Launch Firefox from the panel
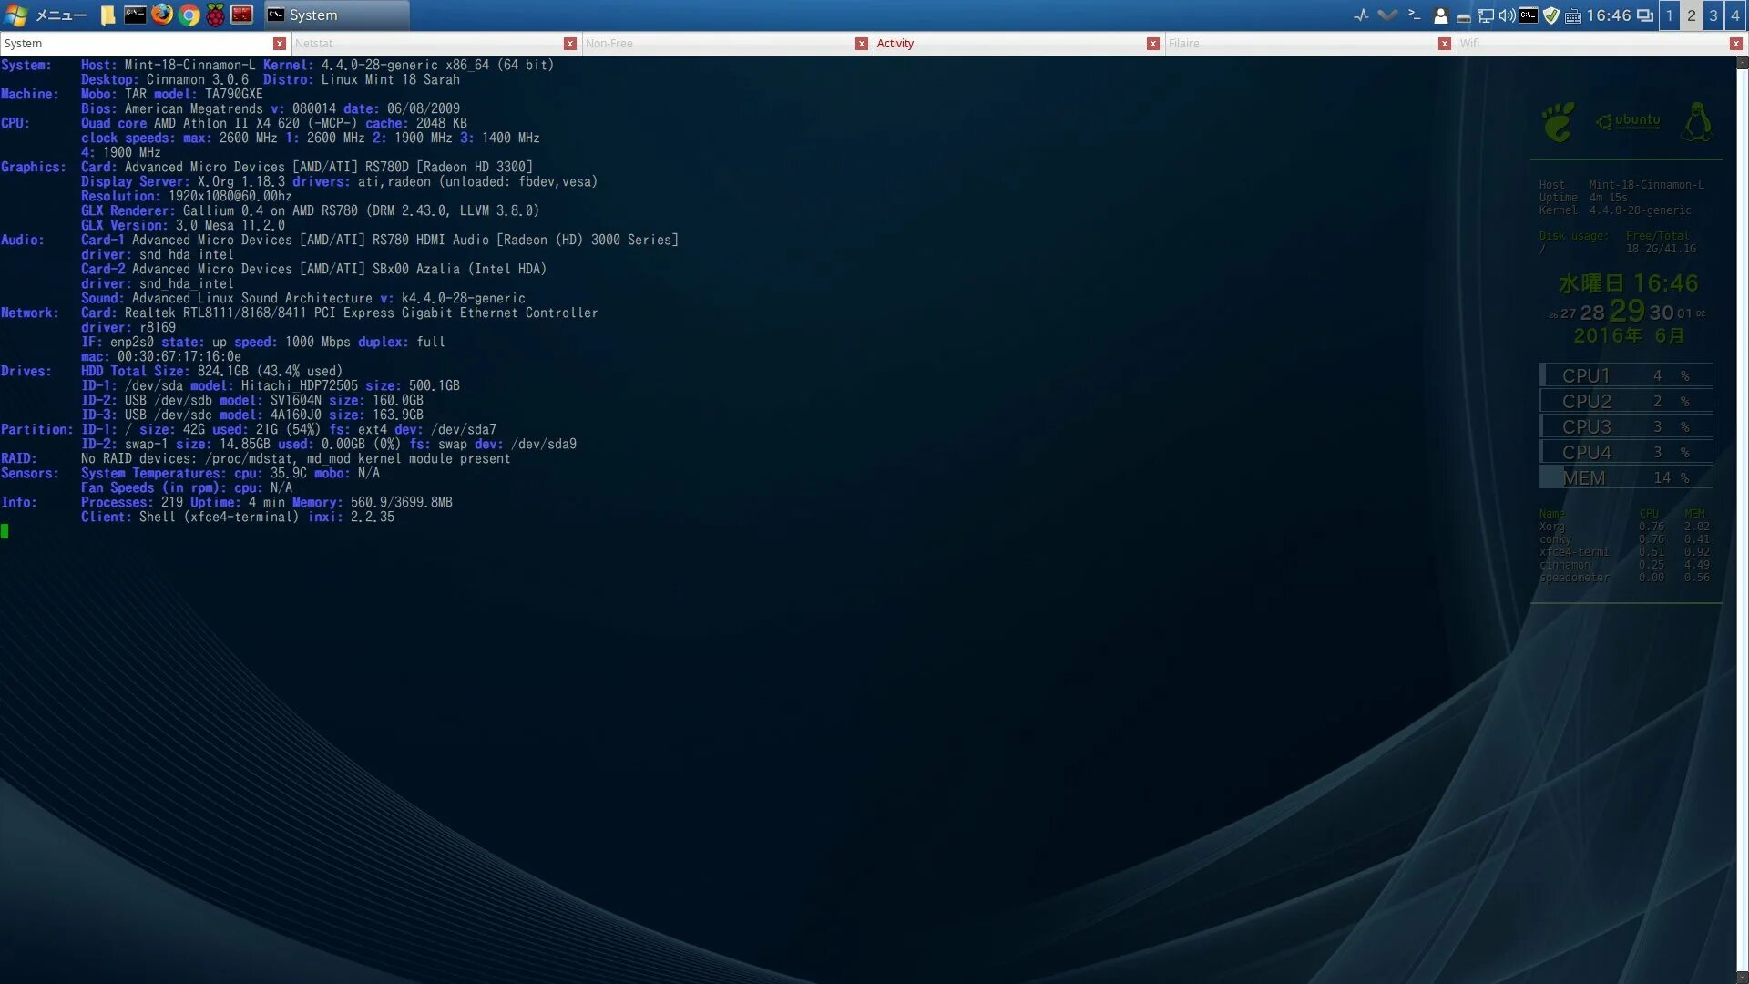Image resolution: width=1749 pixels, height=984 pixels. (162, 15)
